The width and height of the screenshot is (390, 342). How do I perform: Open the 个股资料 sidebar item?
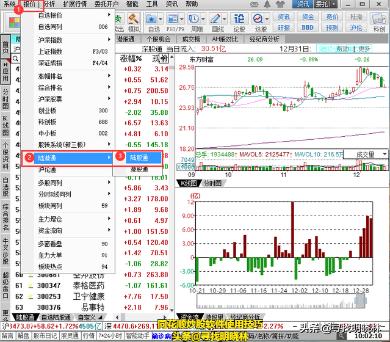[5, 156]
